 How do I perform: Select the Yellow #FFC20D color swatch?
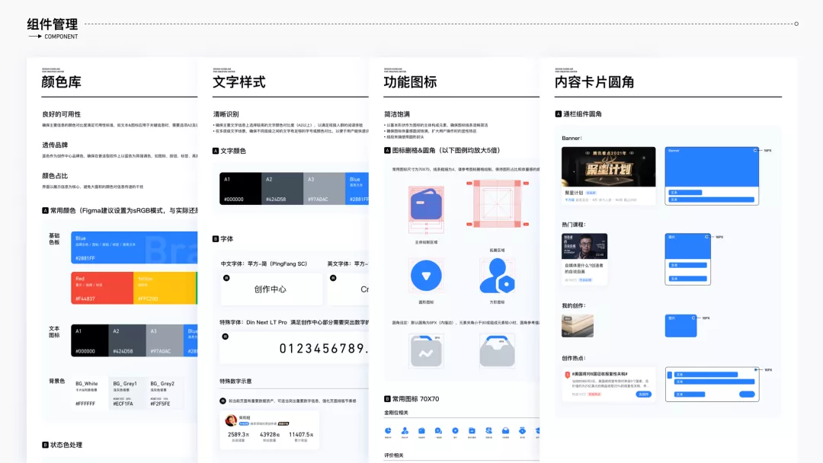pyautogui.click(x=165, y=288)
